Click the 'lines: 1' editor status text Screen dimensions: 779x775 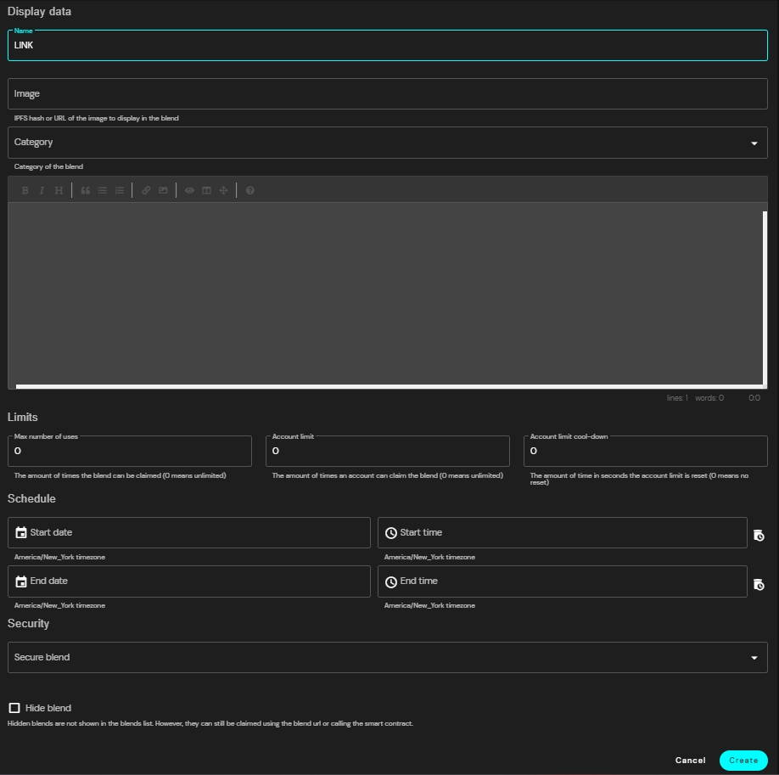(677, 398)
